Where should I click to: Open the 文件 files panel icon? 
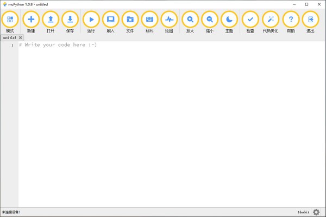coord(130,20)
